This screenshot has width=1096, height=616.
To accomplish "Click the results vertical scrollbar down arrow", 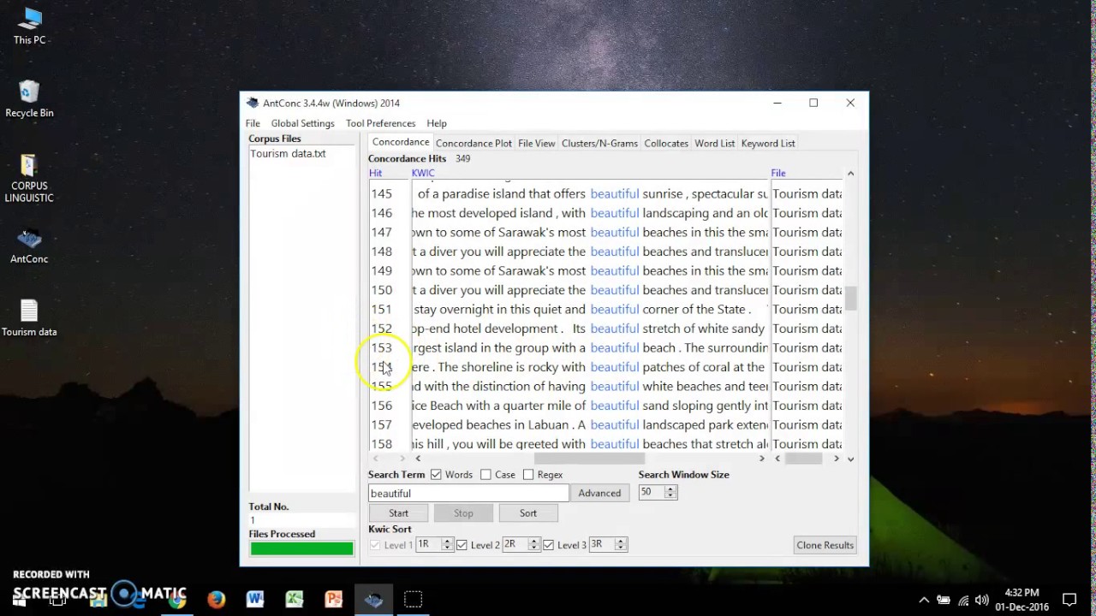I will click(850, 459).
